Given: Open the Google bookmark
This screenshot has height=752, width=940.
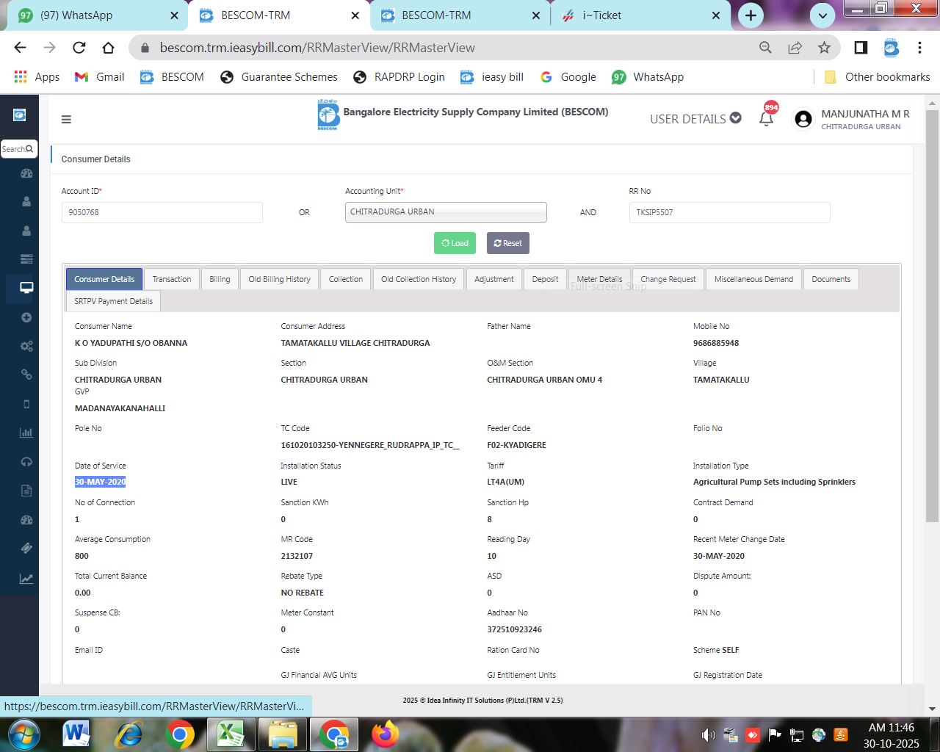Looking at the screenshot, I should pos(568,77).
